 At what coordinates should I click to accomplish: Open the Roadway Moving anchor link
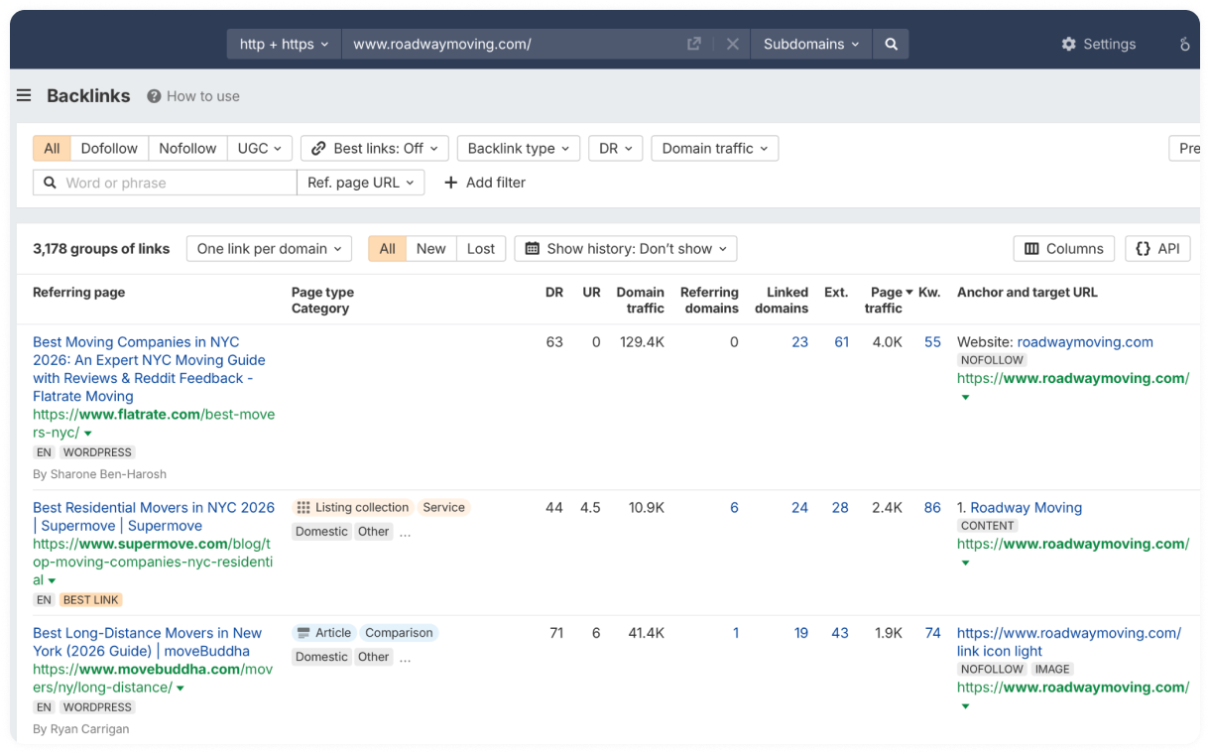tap(1026, 507)
